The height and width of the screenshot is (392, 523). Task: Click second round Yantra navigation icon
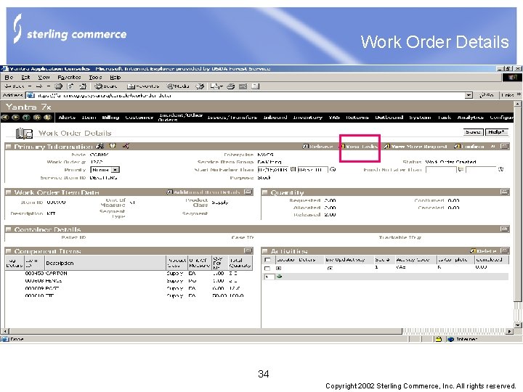(x=15, y=118)
